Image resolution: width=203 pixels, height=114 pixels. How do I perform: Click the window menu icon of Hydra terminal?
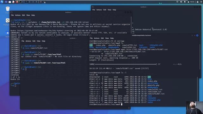[x=11, y=12]
